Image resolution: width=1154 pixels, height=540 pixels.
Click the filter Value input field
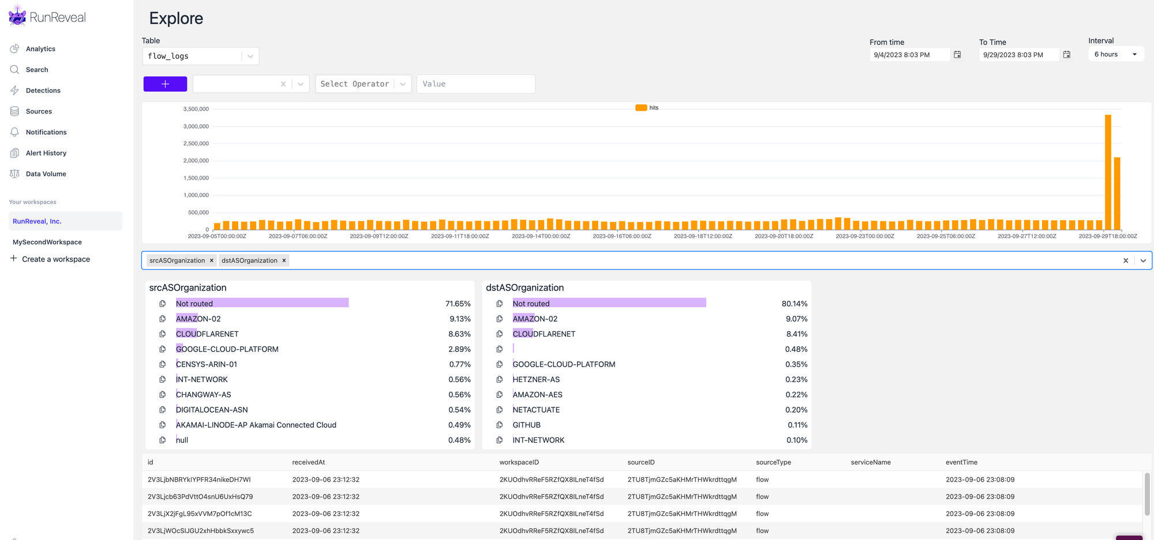475,84
